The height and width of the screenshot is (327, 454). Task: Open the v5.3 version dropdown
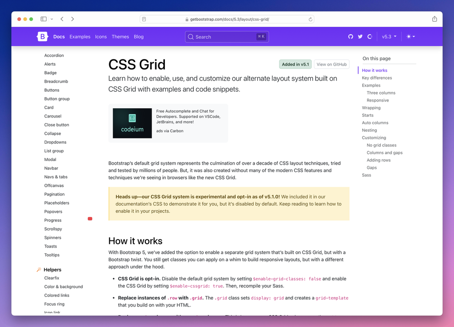(x=389, y=36)
